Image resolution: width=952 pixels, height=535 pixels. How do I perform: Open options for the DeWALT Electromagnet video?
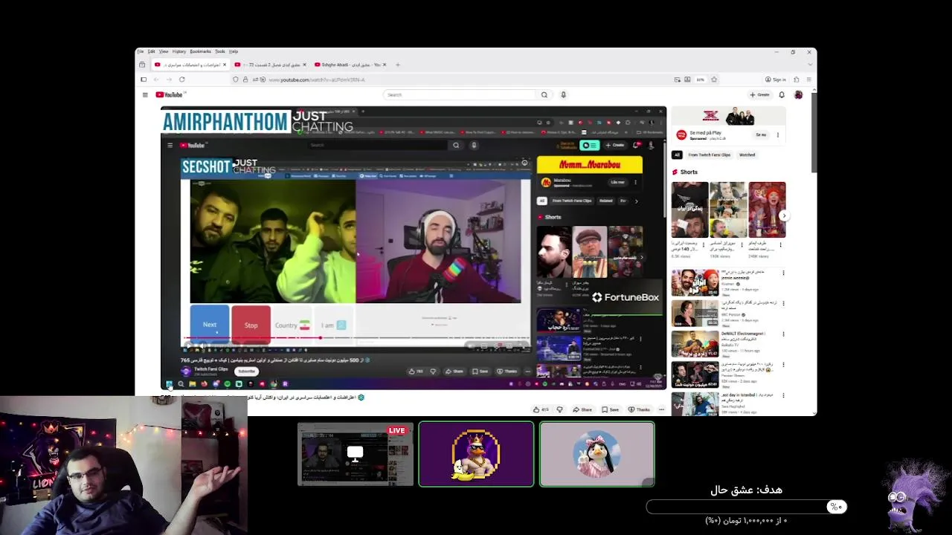coord(783,334)
